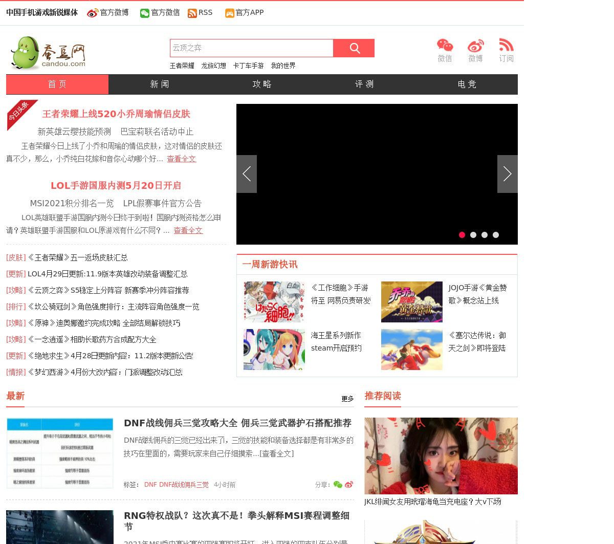This screenshot has width=614, height=544.
Task: Advance the carousel with the right arrow
Action: click(x=507, y=174)
